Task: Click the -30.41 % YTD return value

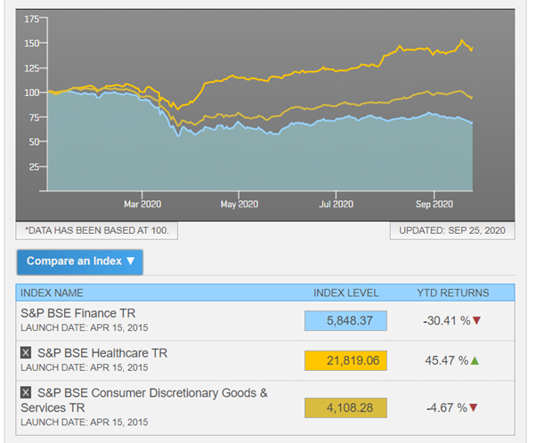Action: tap(446, 321)
